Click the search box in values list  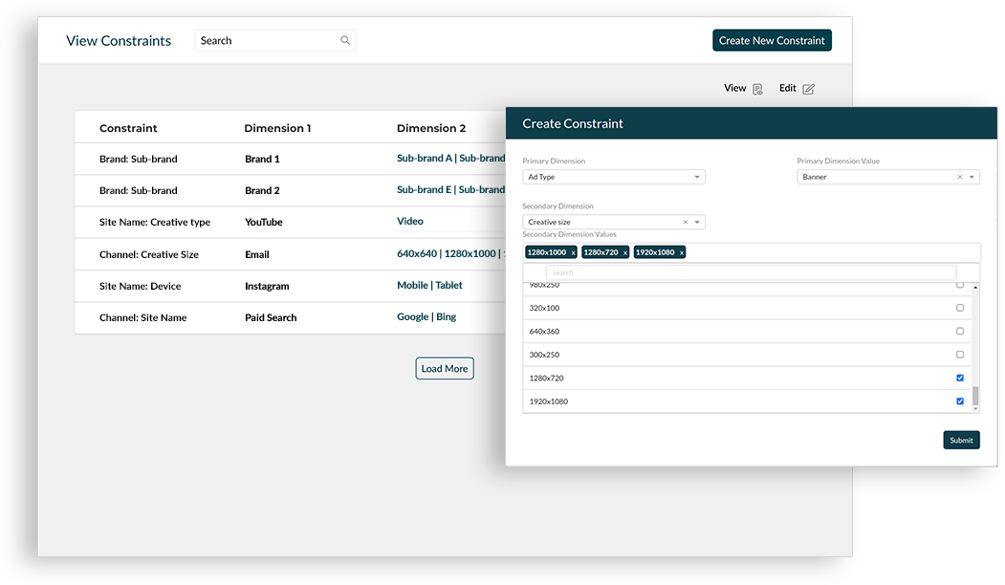[751, 273]
